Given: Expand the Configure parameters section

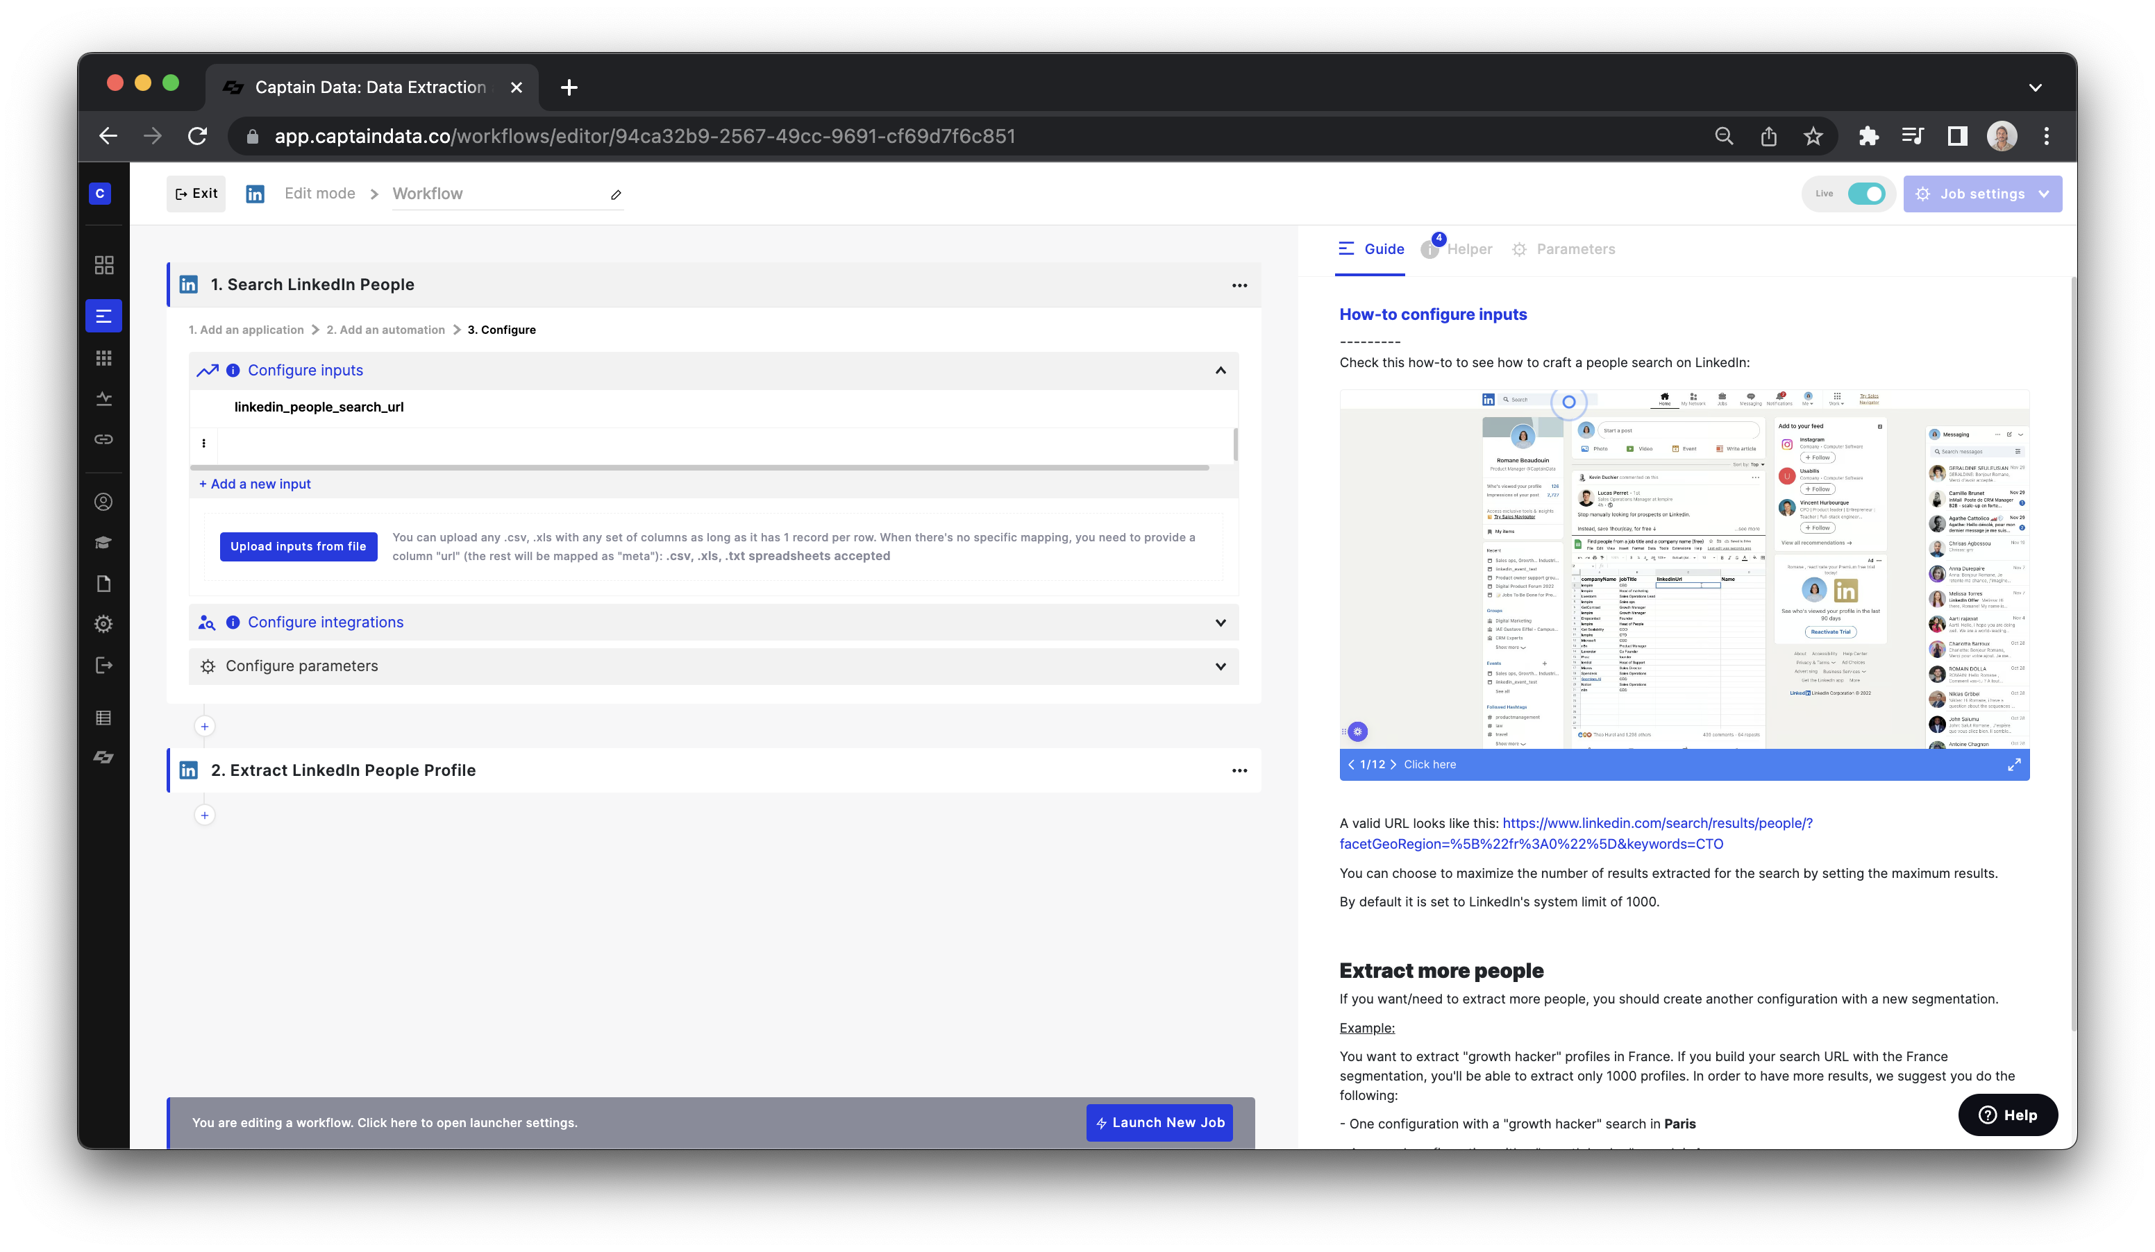Looking at the screenshot, I should [1221, 666].
